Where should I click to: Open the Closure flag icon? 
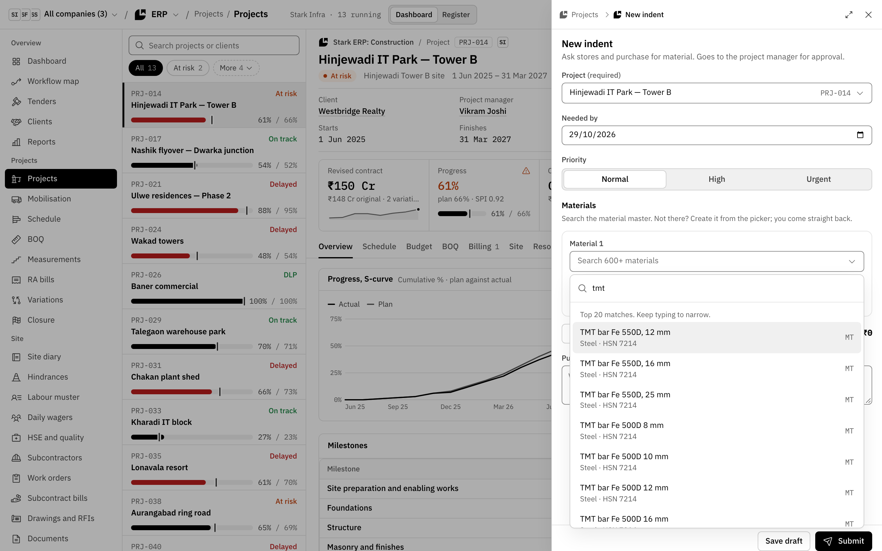tap(16, 320)
